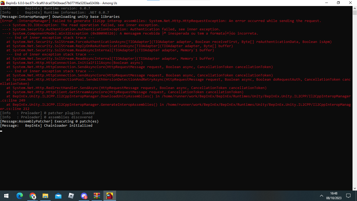Screen dimensions: 357x201
Task: Click the BepInEx console title bar icon
Action: click(x=2, y=3)
